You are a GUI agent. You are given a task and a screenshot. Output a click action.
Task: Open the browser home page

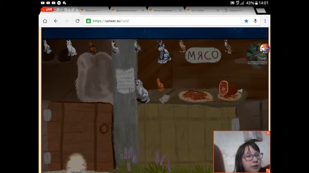tap(45, 21)
